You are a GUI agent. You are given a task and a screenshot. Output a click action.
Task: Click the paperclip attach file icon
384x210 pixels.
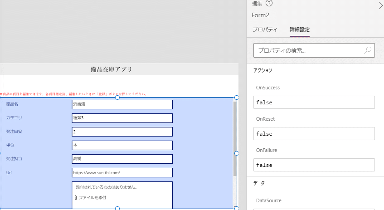point(76,198)
